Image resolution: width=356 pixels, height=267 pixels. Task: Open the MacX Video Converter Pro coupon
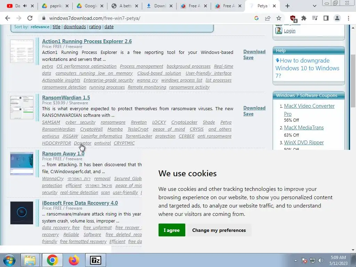pyautogui.click(x=309, y=110)
